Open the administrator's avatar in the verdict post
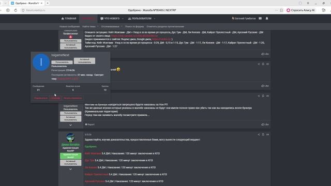This screenshot has height=186, width=331. (x=70, y=137)
